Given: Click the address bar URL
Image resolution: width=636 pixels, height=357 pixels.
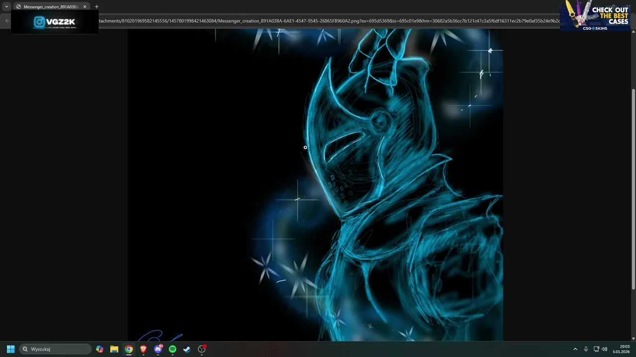Looking at the screenshot, I should coord(329,21).
